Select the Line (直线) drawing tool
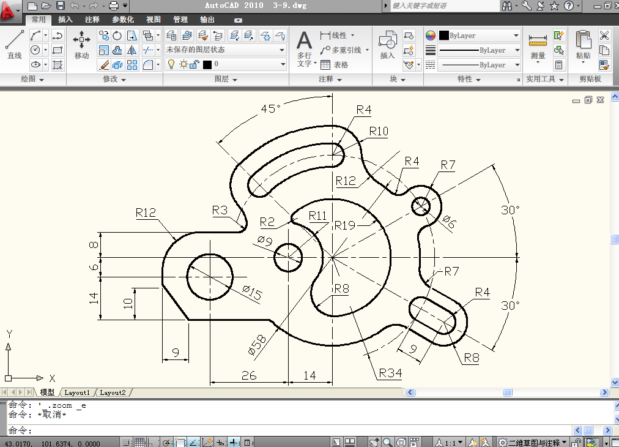 click(14, 43)
